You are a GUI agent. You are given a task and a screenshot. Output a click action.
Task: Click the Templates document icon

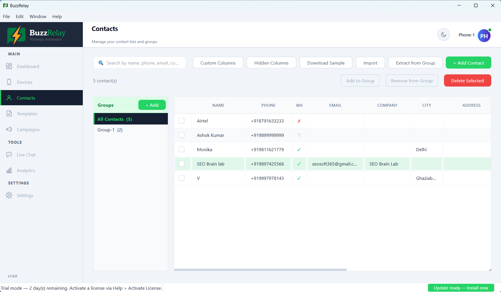pyautogui.click(x=9, y=114)
